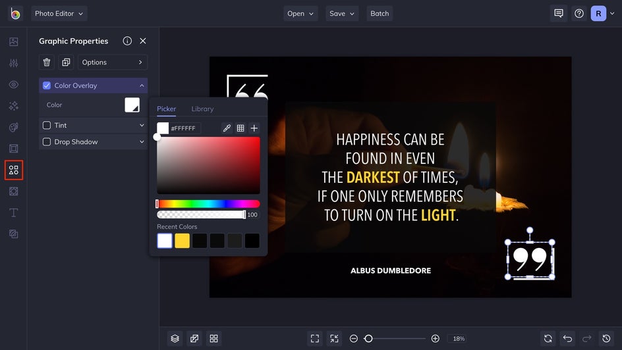Click the collapse to fill icon

(x=335, y=339)
